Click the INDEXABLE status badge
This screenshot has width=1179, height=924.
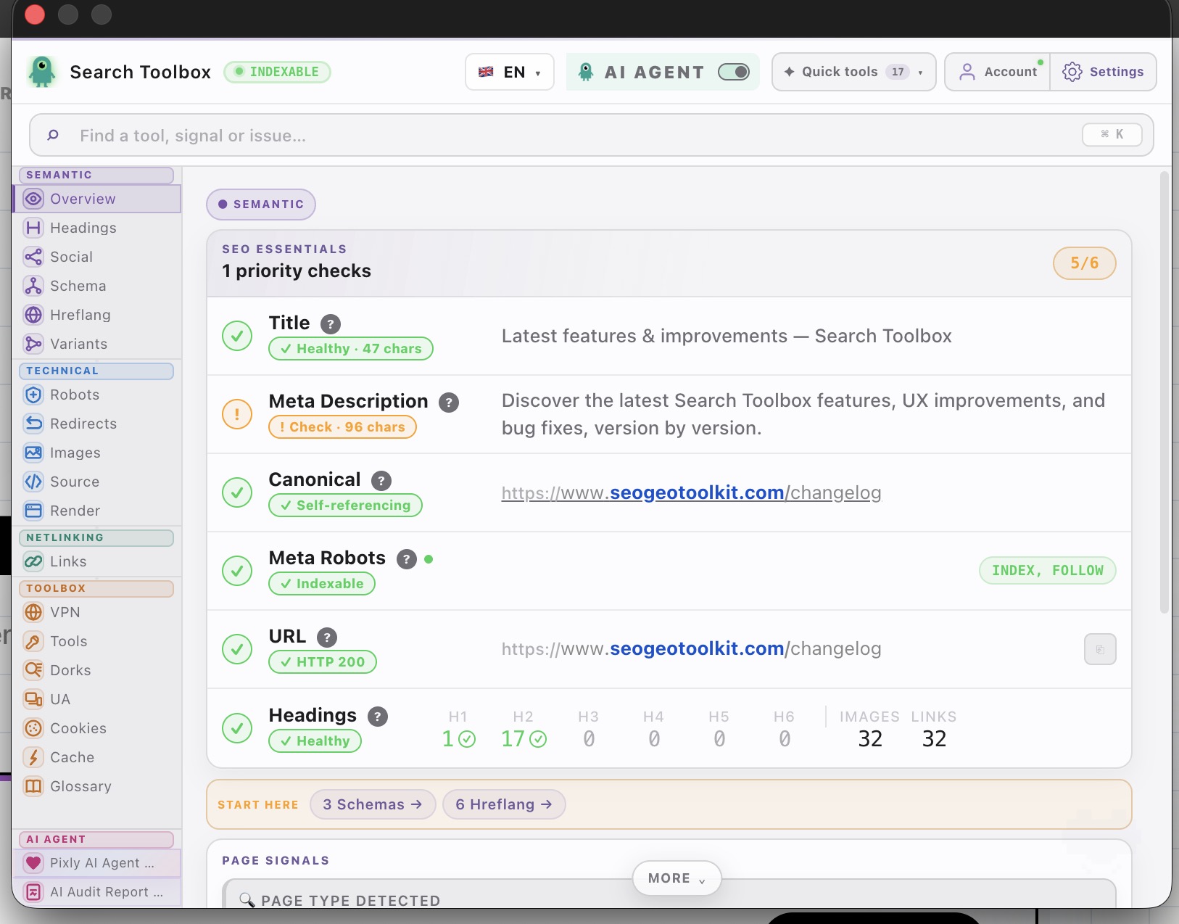[x=277, y=72]
